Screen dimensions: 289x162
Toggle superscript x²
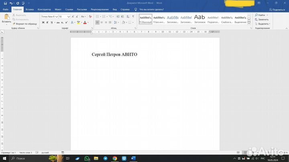(x=66, y=22)
